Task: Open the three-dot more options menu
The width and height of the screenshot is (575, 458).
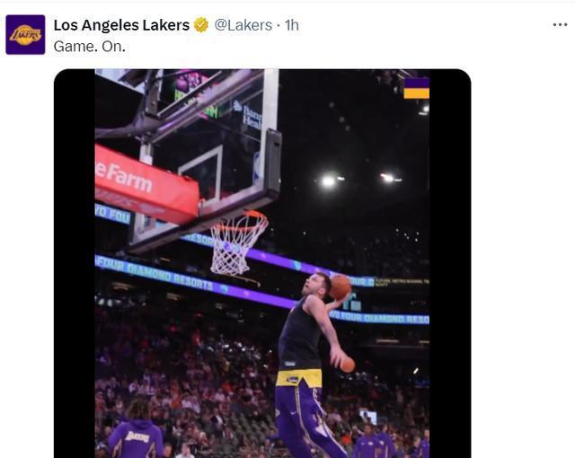Action: (560, 25)
